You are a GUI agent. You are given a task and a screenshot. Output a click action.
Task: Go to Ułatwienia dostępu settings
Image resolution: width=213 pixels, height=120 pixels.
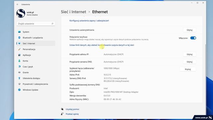pyautogui.click(x=36, y=78)
